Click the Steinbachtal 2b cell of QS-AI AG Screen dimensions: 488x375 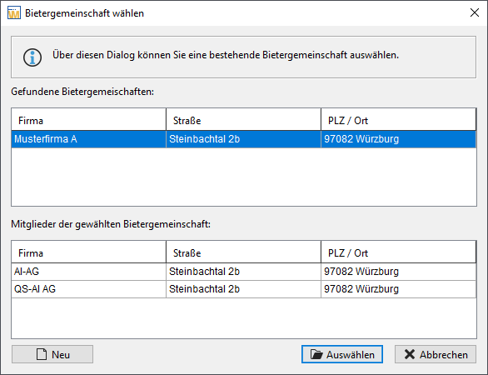[x=243, y=289]
